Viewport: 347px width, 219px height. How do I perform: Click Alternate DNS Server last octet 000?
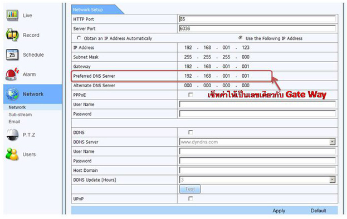pos(246,86)
